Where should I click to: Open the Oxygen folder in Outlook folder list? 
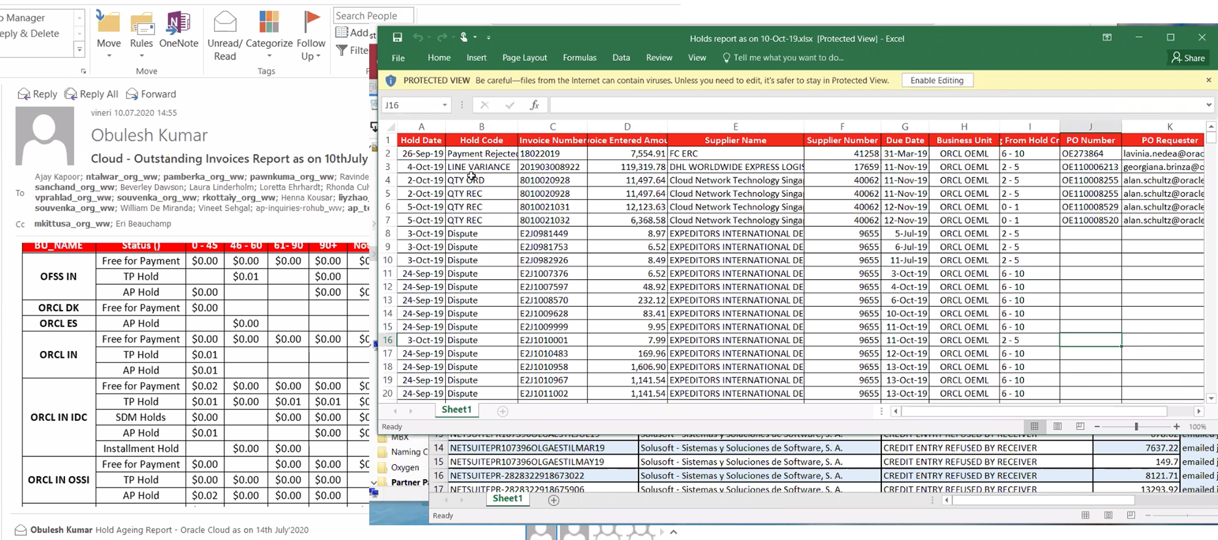pyautogui.click(x=404, y=468)
